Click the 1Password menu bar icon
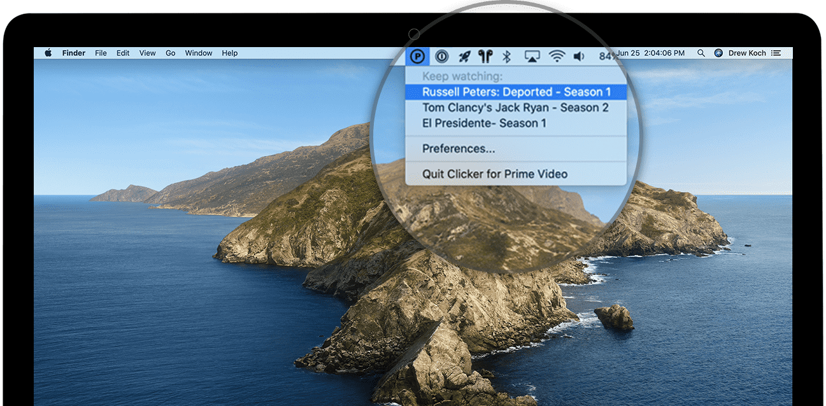The image size is (826, 406). click(x=441, y=57)
